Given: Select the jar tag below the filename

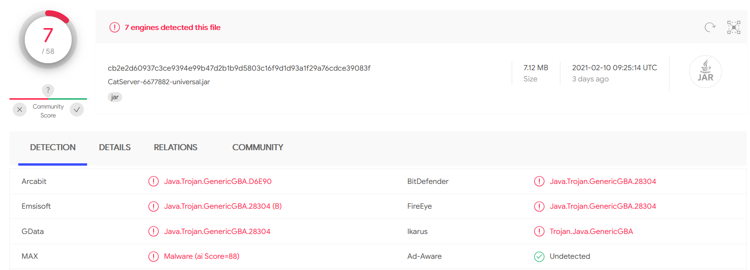Looking at the screenshot, I should [x=115, y=97].
